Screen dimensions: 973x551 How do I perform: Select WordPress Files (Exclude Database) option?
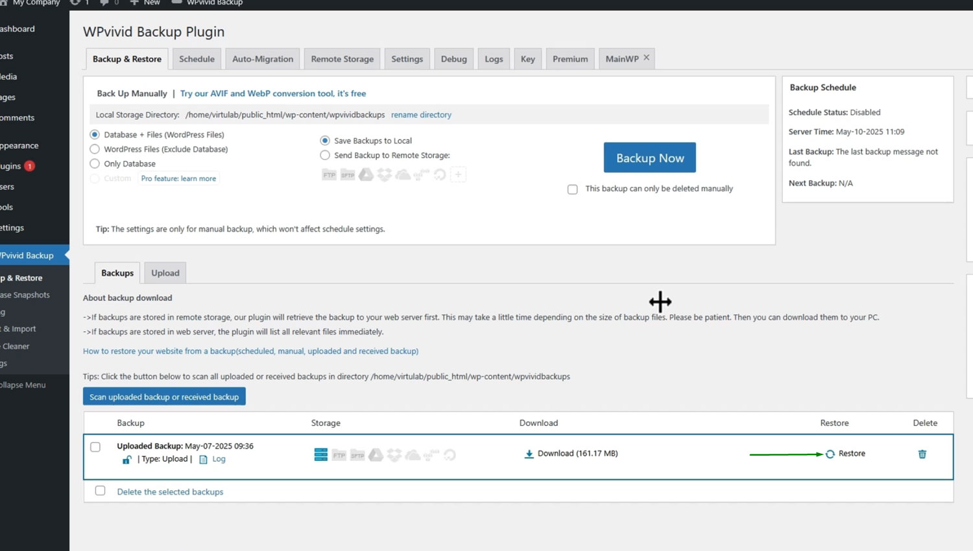coord(95,149)
